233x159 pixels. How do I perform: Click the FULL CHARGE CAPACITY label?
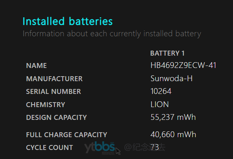(x=66, y=135)
